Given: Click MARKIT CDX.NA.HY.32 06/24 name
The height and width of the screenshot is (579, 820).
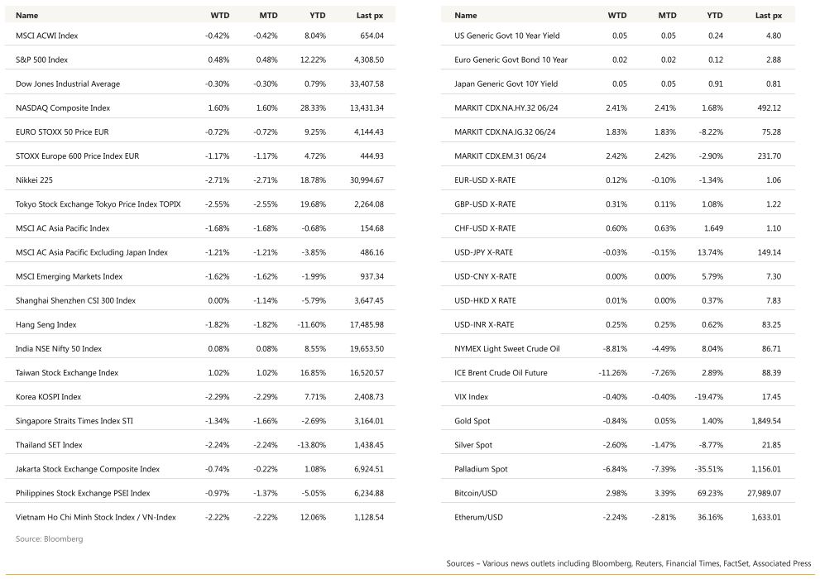Looking at the screenshot, I should pyautogui.click(x=506, y=108).
